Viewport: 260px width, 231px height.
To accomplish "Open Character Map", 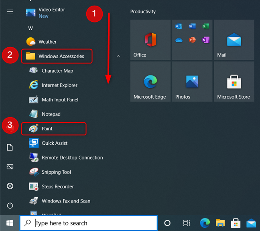I will pyautogui.click(x=51, y=71).
